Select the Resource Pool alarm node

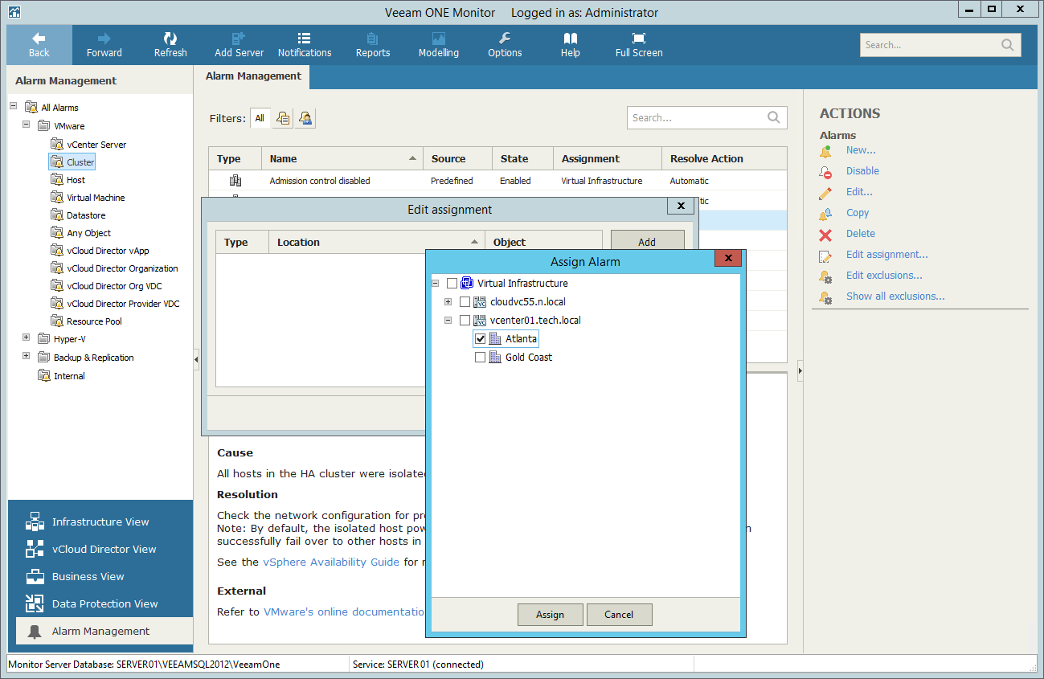94,321
